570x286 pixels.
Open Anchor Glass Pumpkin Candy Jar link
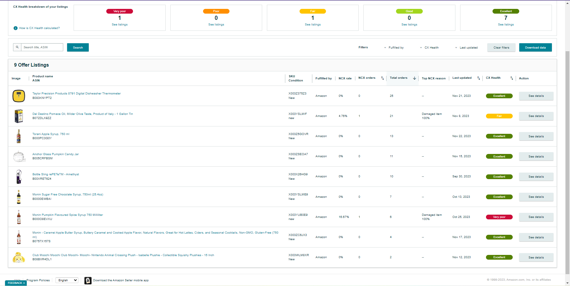(x=56, y=154)
